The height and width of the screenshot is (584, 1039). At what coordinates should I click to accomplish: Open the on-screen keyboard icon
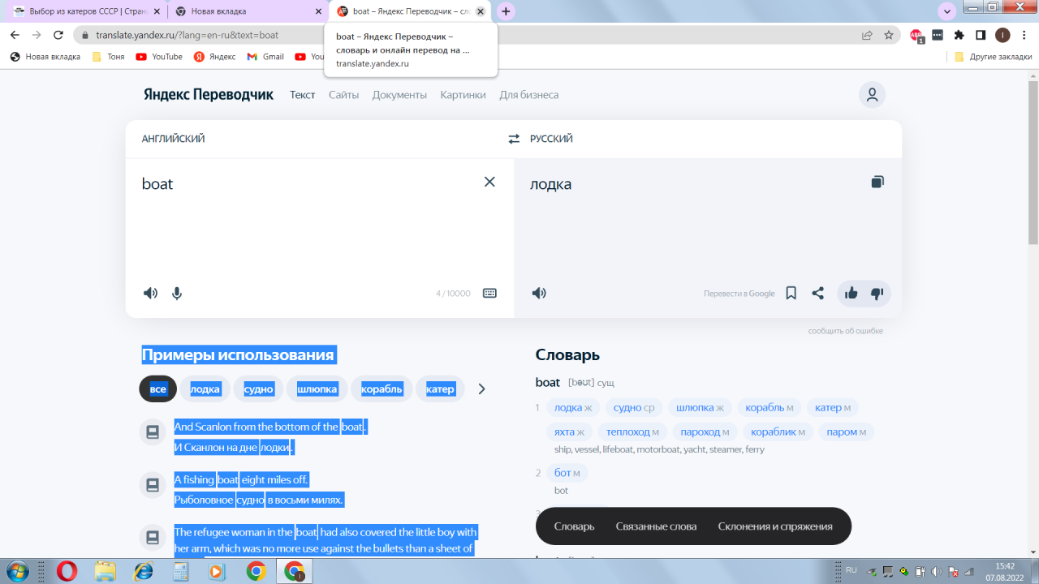pos(489,294)
